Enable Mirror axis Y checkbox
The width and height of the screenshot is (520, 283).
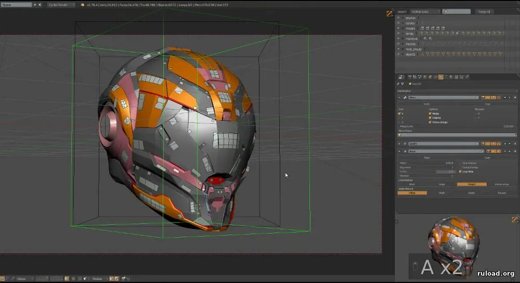399,118
